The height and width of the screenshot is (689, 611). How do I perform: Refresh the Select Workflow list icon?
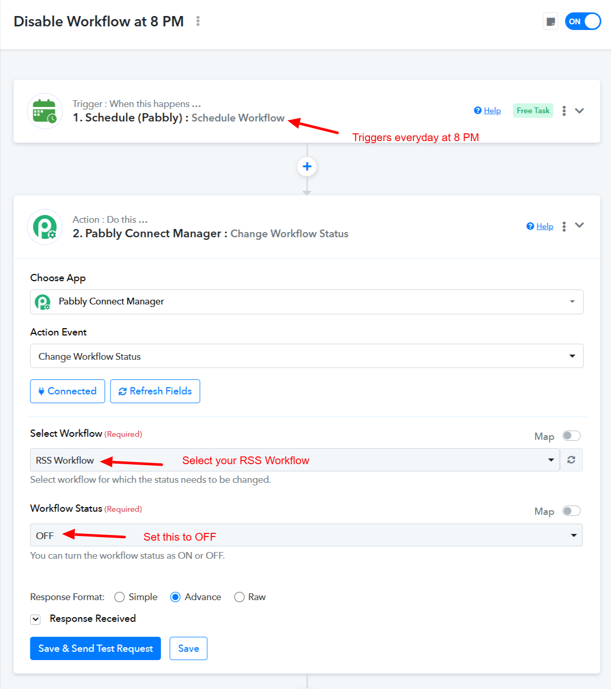tap(571, 460)
